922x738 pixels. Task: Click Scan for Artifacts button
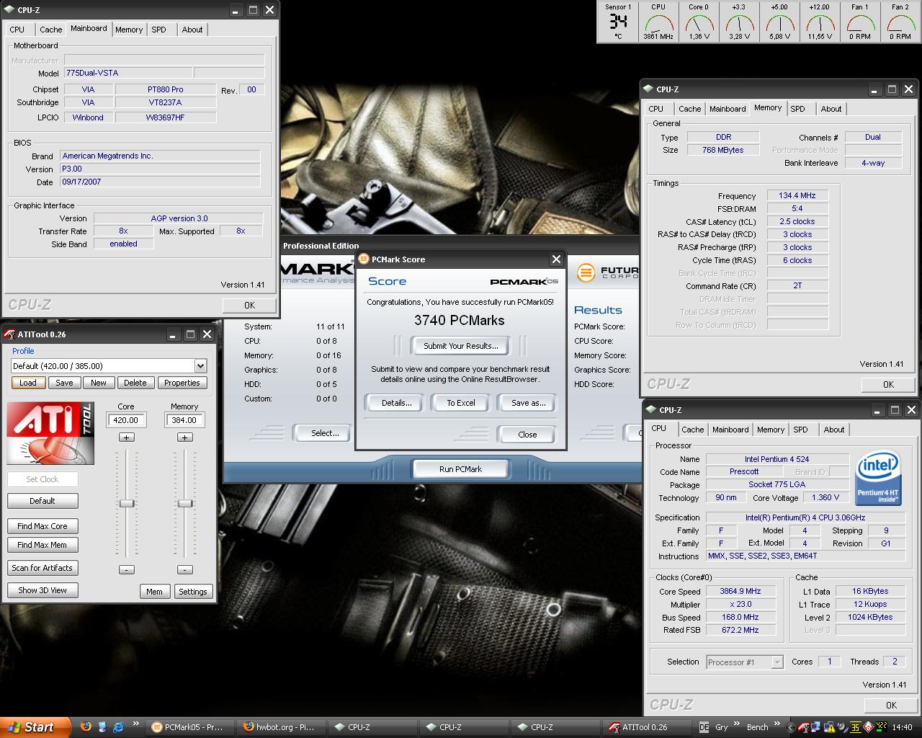(42, 568)
